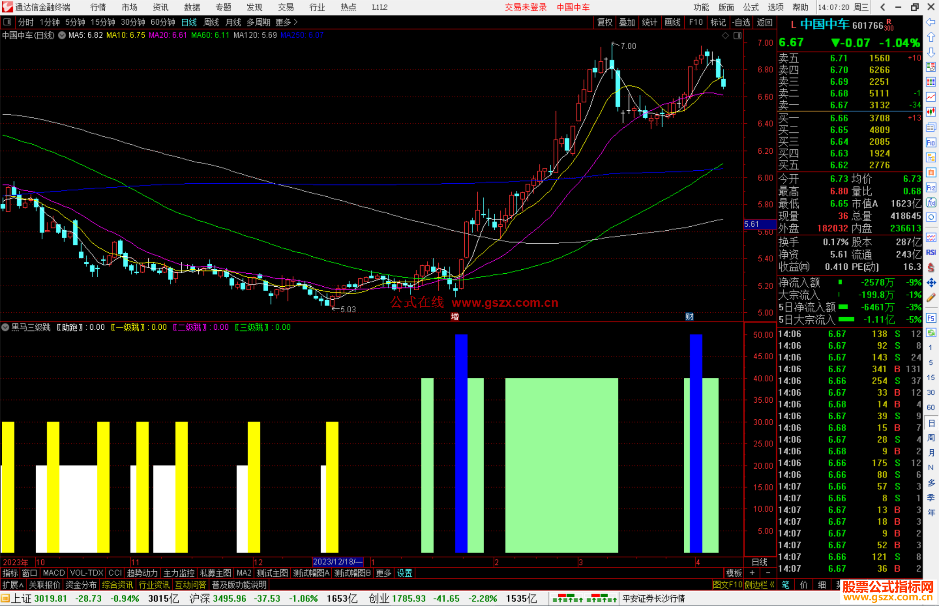939x606 pixels.
Task: Click the 叠加 overlay button
Action: point(627,22)
